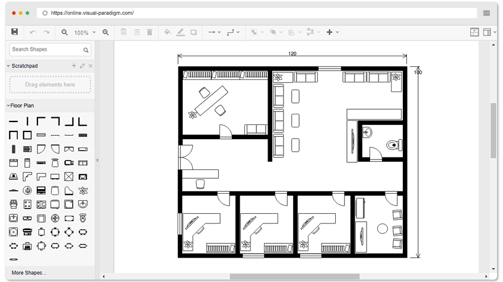Click the Zoom Out magnifier
503x282 pixels.
(64, 32)
